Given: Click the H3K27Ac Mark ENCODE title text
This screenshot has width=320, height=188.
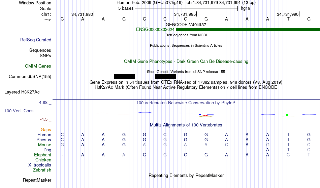Looking at the screenshot, I should (186, 87).
